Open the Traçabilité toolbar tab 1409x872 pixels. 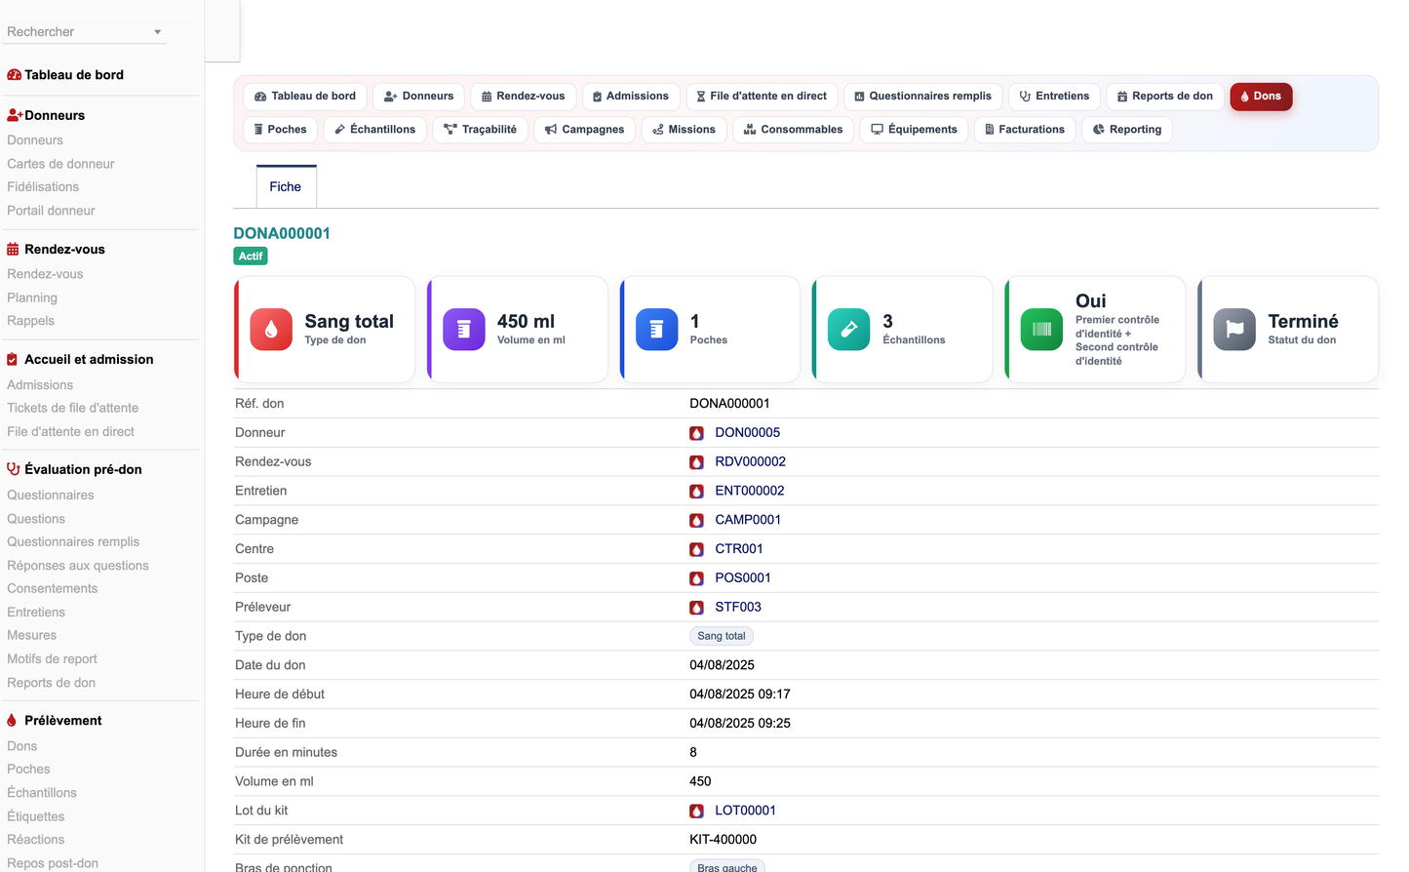click(481, 130)
